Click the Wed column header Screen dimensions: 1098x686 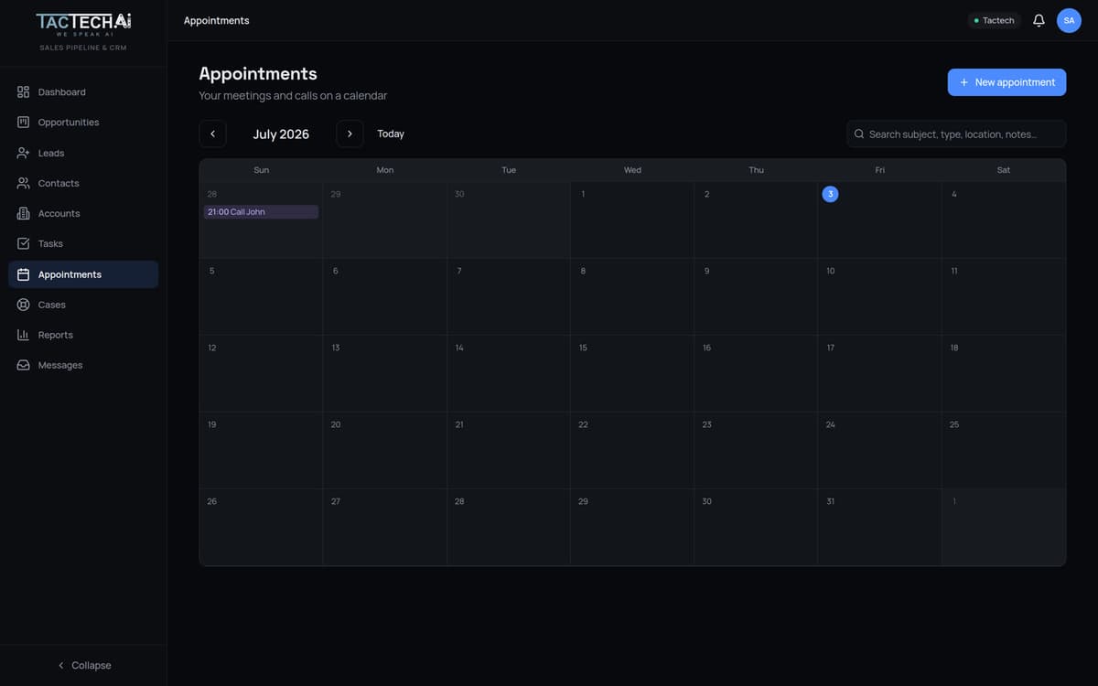[632, 170]
